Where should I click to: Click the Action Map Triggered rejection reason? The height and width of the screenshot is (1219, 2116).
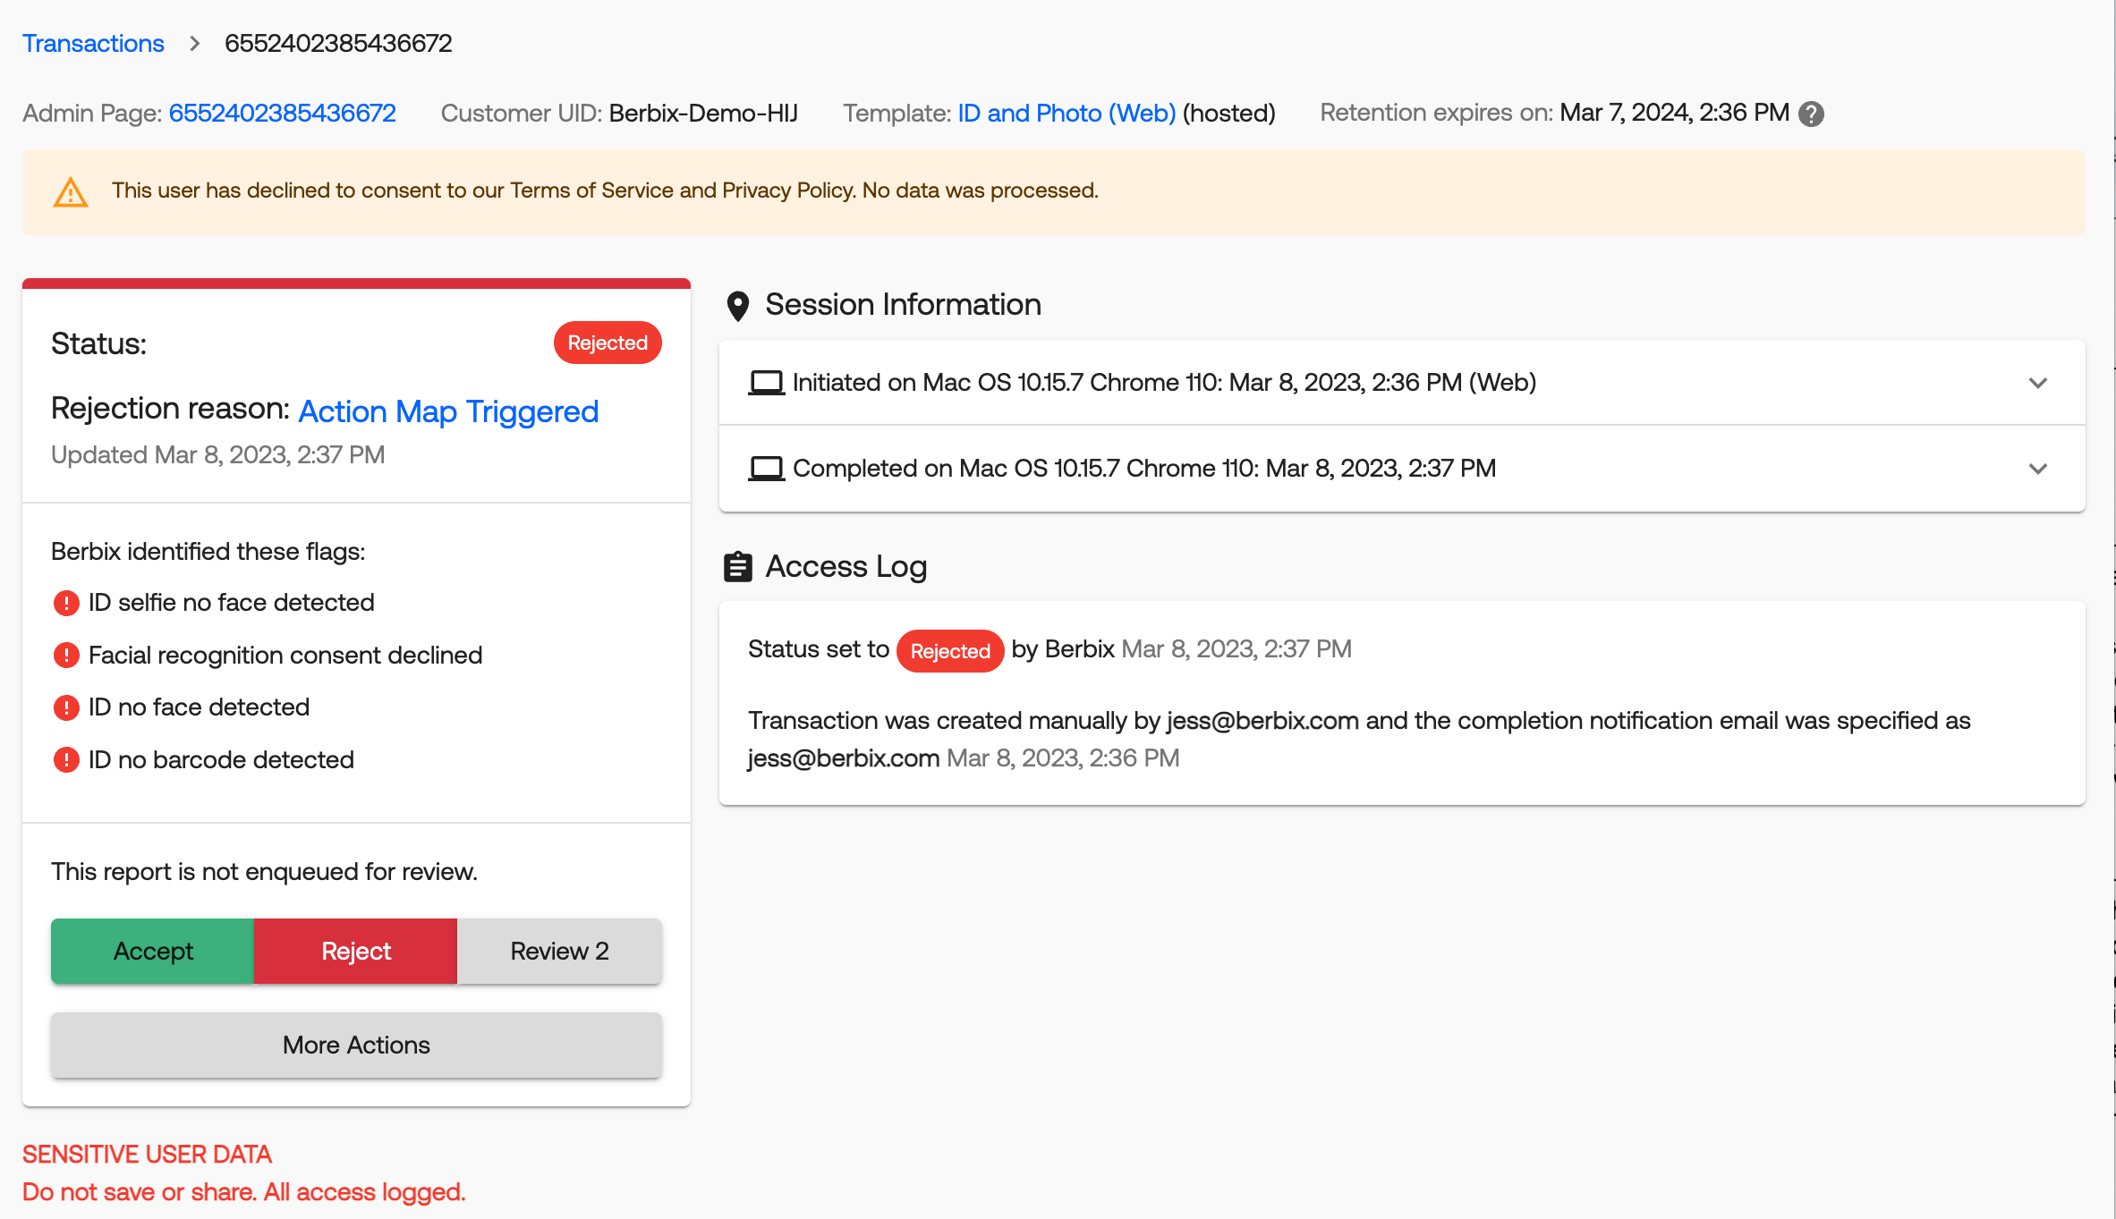(x=448, y=411)
